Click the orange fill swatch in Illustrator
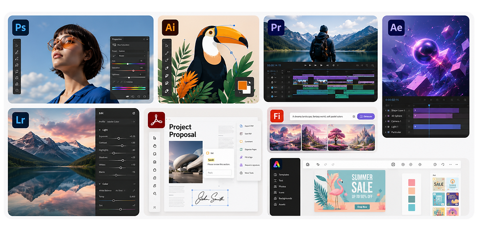 (x=242, y=85)
